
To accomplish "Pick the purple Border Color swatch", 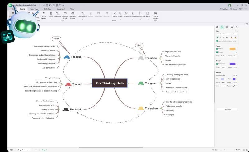I will (x=232, y=64).
